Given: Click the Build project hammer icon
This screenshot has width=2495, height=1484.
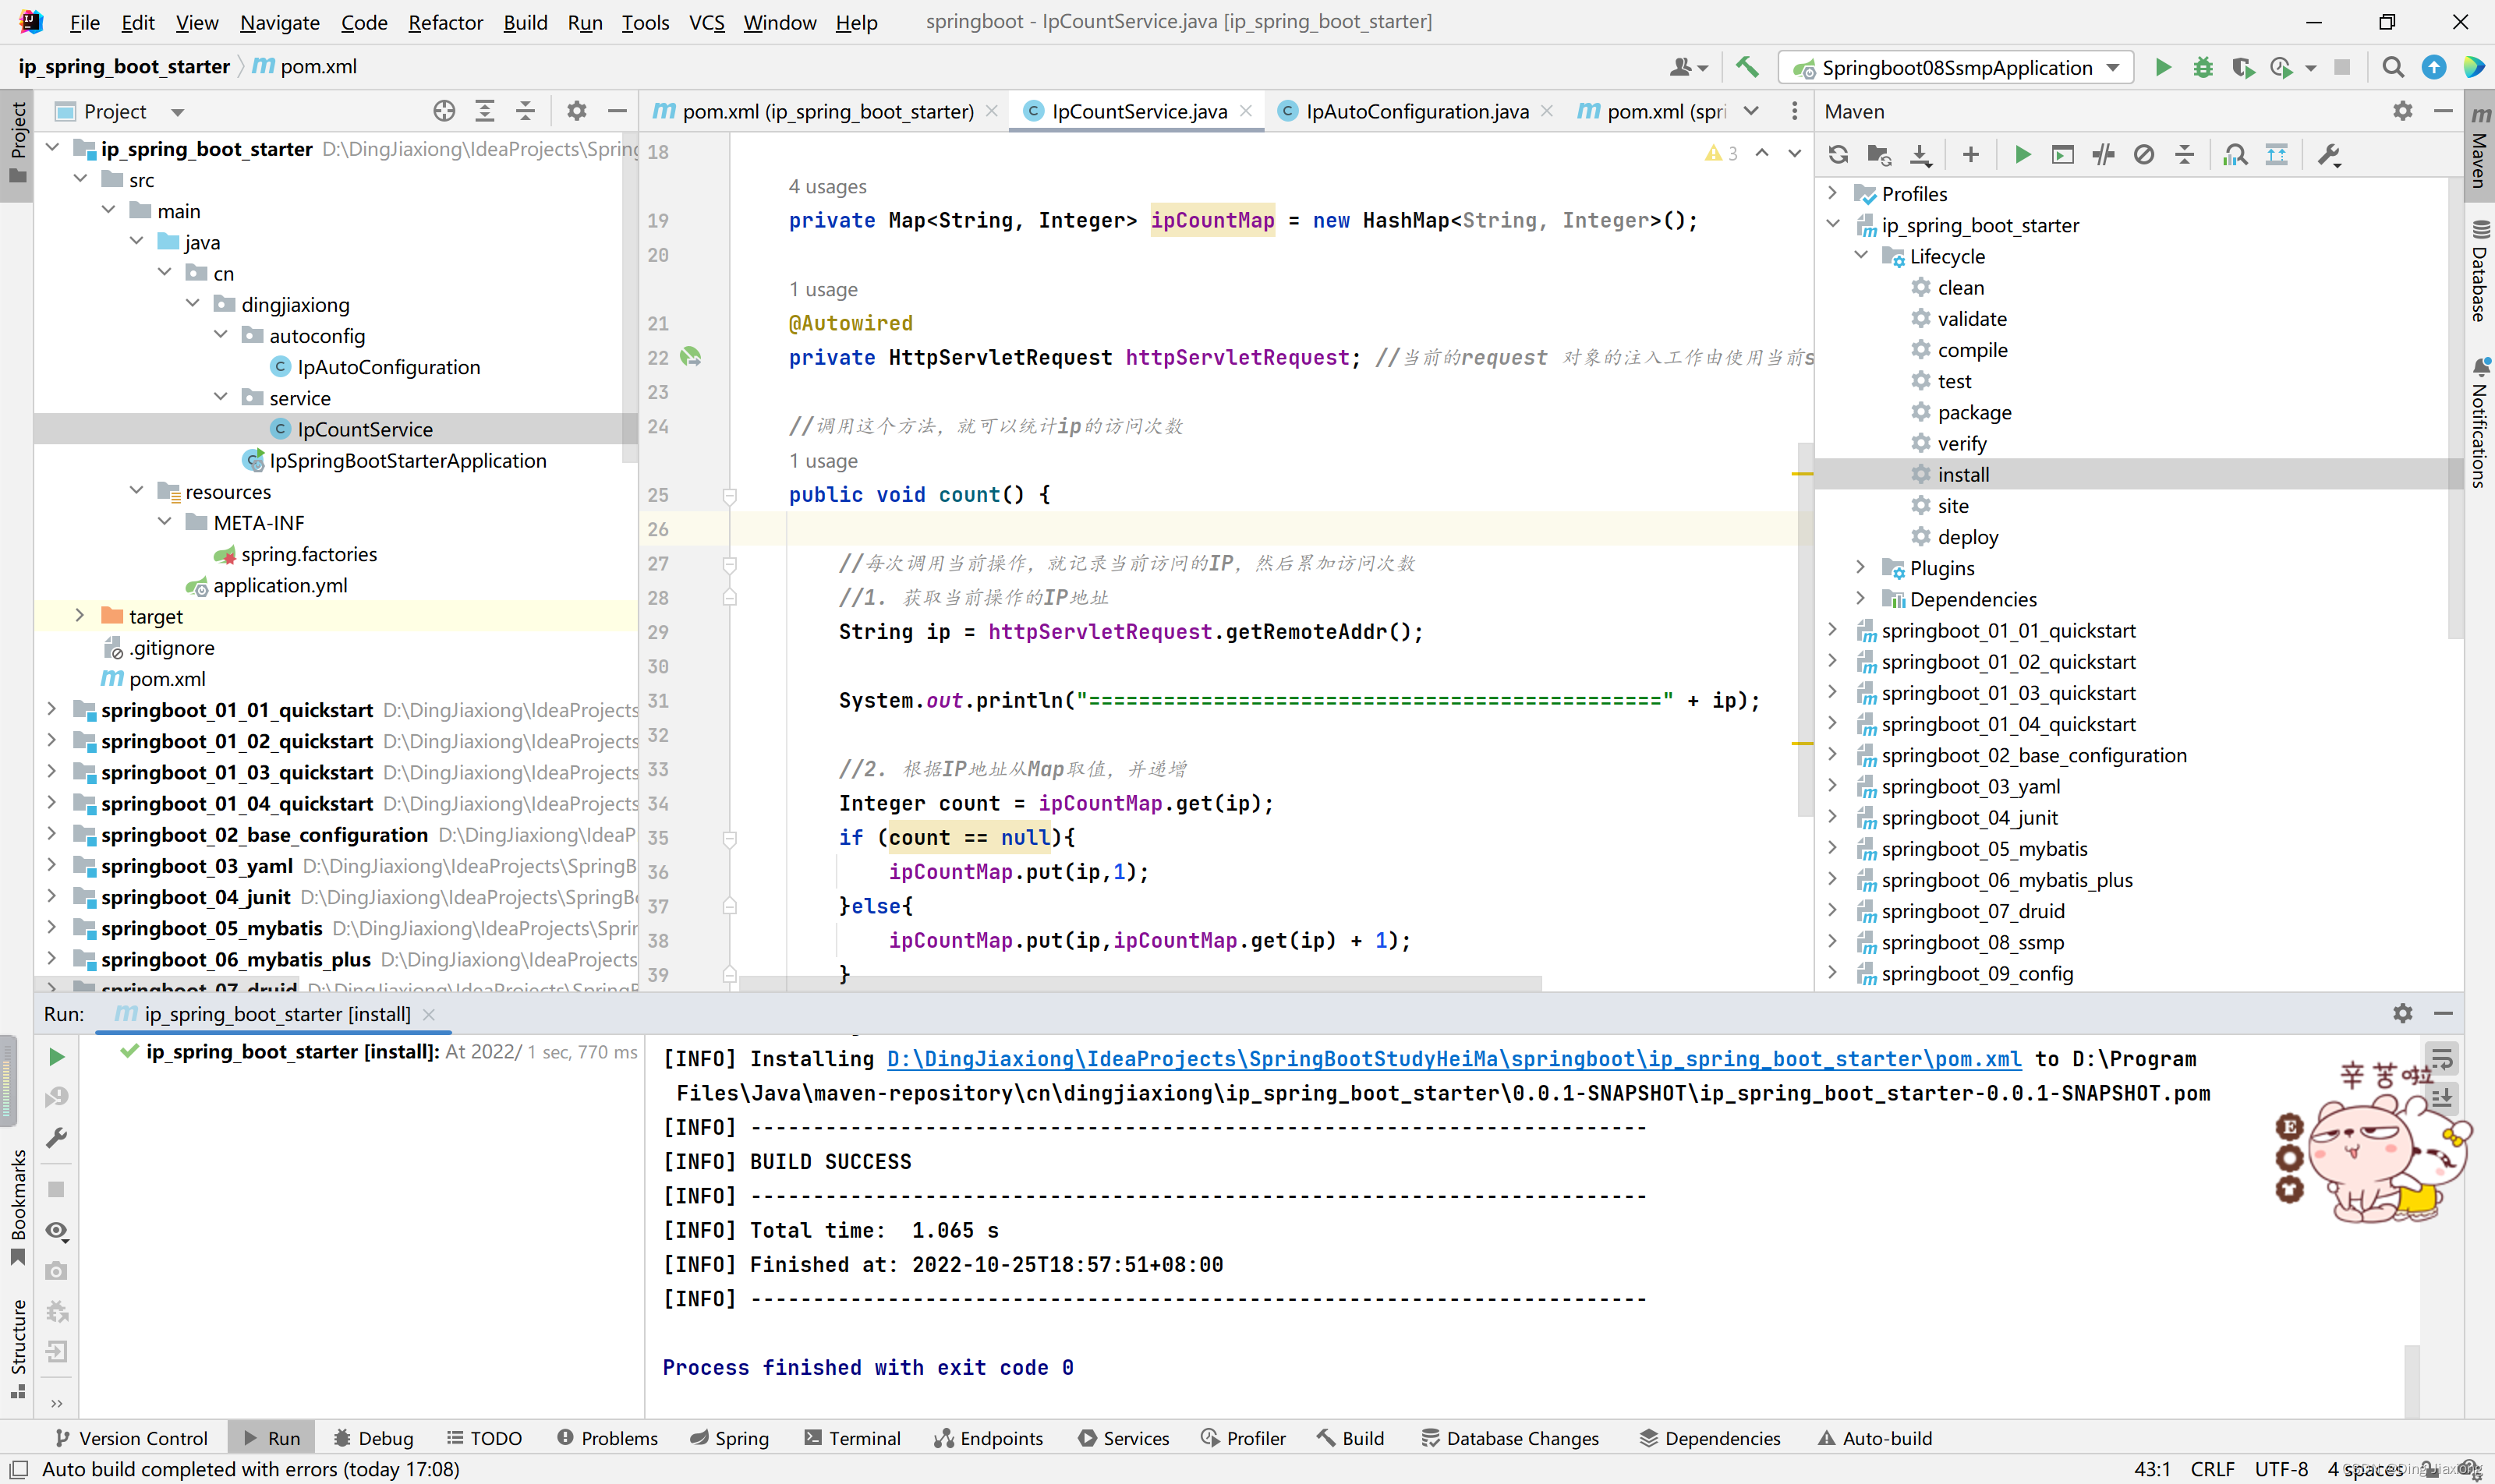Looking at the screenshot, I should (x=1746, y=67).
